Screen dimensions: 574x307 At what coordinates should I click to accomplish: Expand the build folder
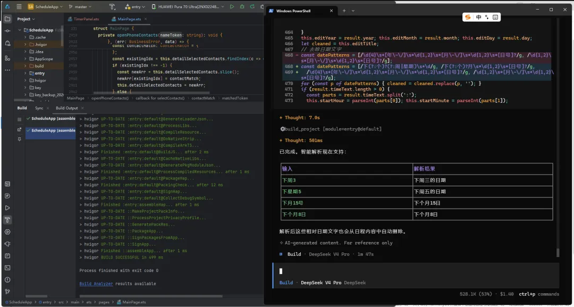pyautogui.click(x=26, y=66)
